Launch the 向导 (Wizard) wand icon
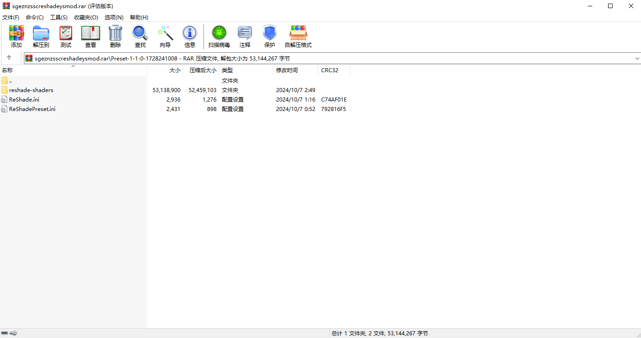 tap(165, 33)
